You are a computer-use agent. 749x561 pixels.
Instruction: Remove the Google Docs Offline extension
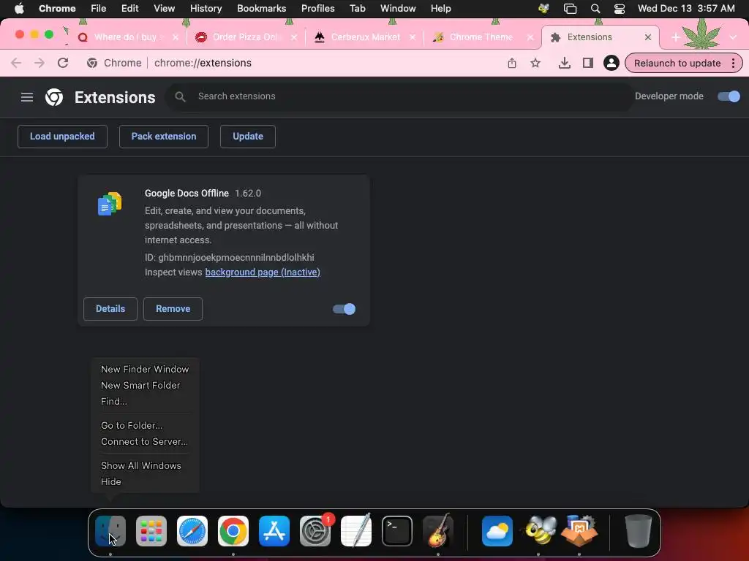[x=173, y=309]
